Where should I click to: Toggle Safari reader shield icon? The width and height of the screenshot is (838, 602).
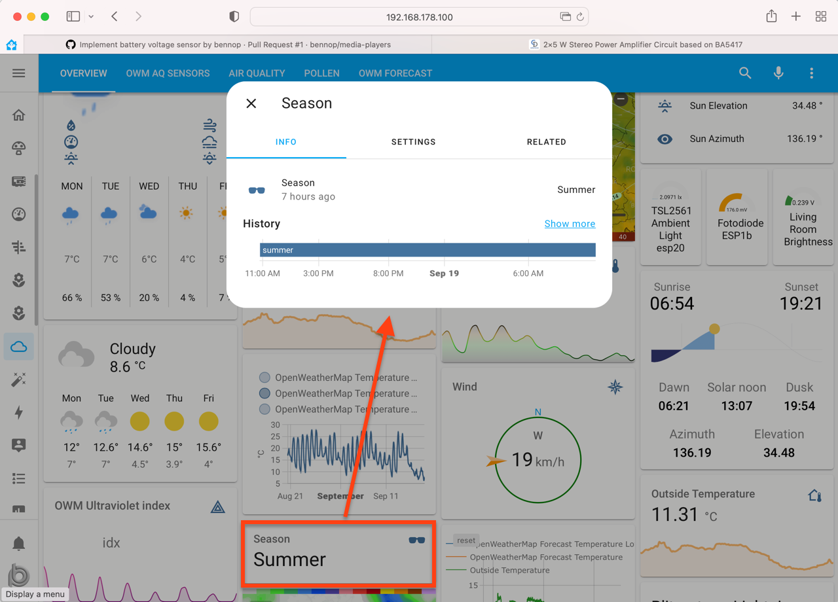[x=234, y=16]
